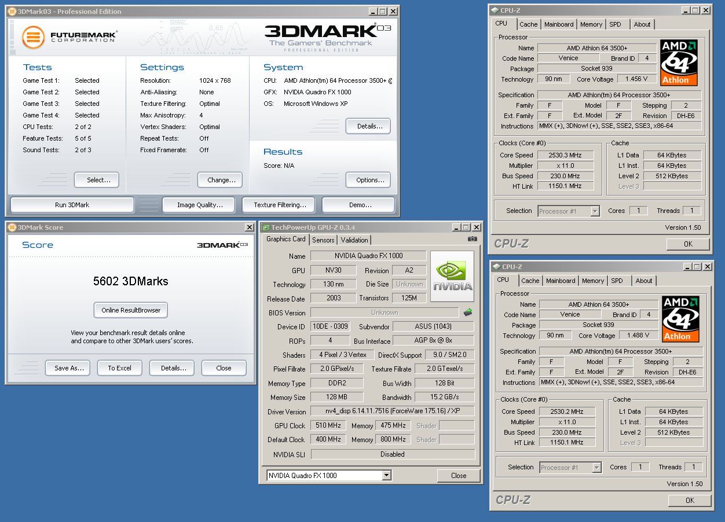This screenshot has width=725, height=522.
Task: Open Cache tab in lower CPU-Z
Action: coord(530,281)
